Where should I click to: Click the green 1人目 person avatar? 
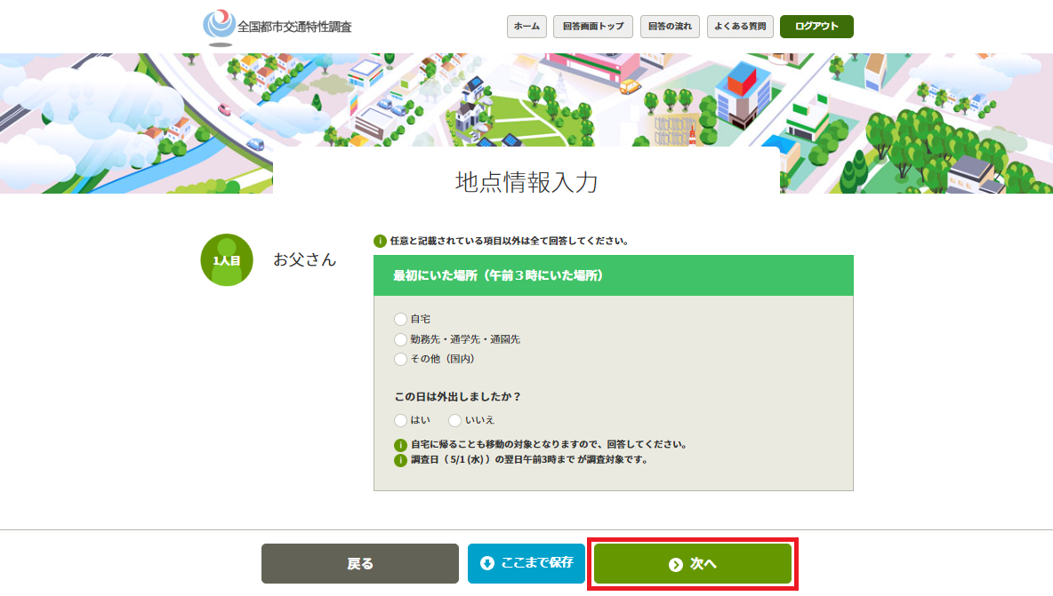click(227, 260)
